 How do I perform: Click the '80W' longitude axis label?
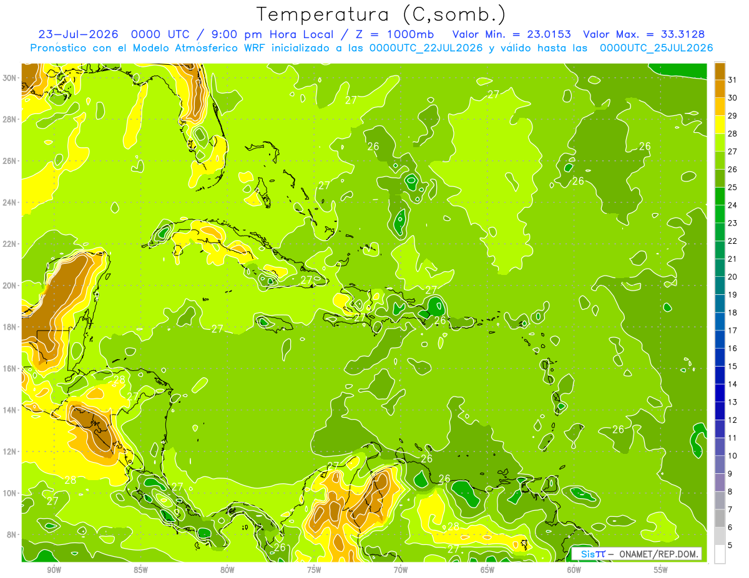(227, 570)
